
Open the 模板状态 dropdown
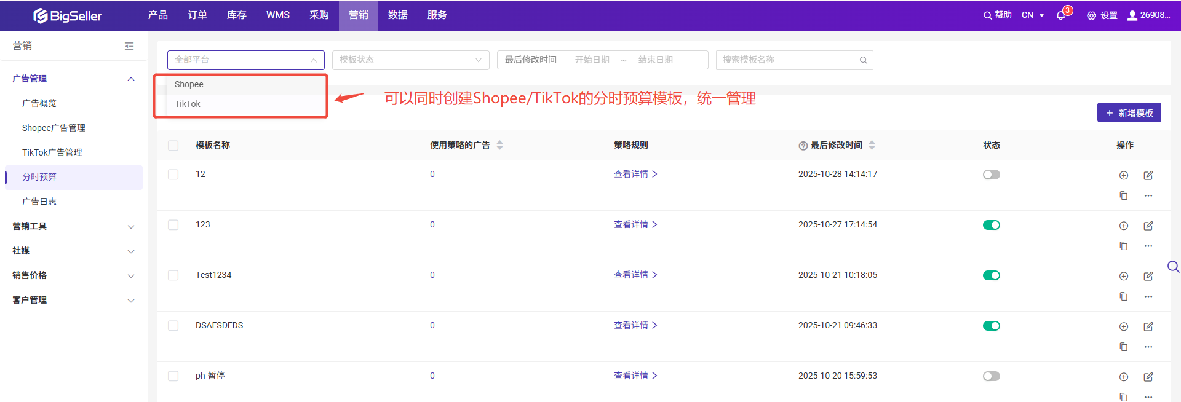(x=410, y=60)
